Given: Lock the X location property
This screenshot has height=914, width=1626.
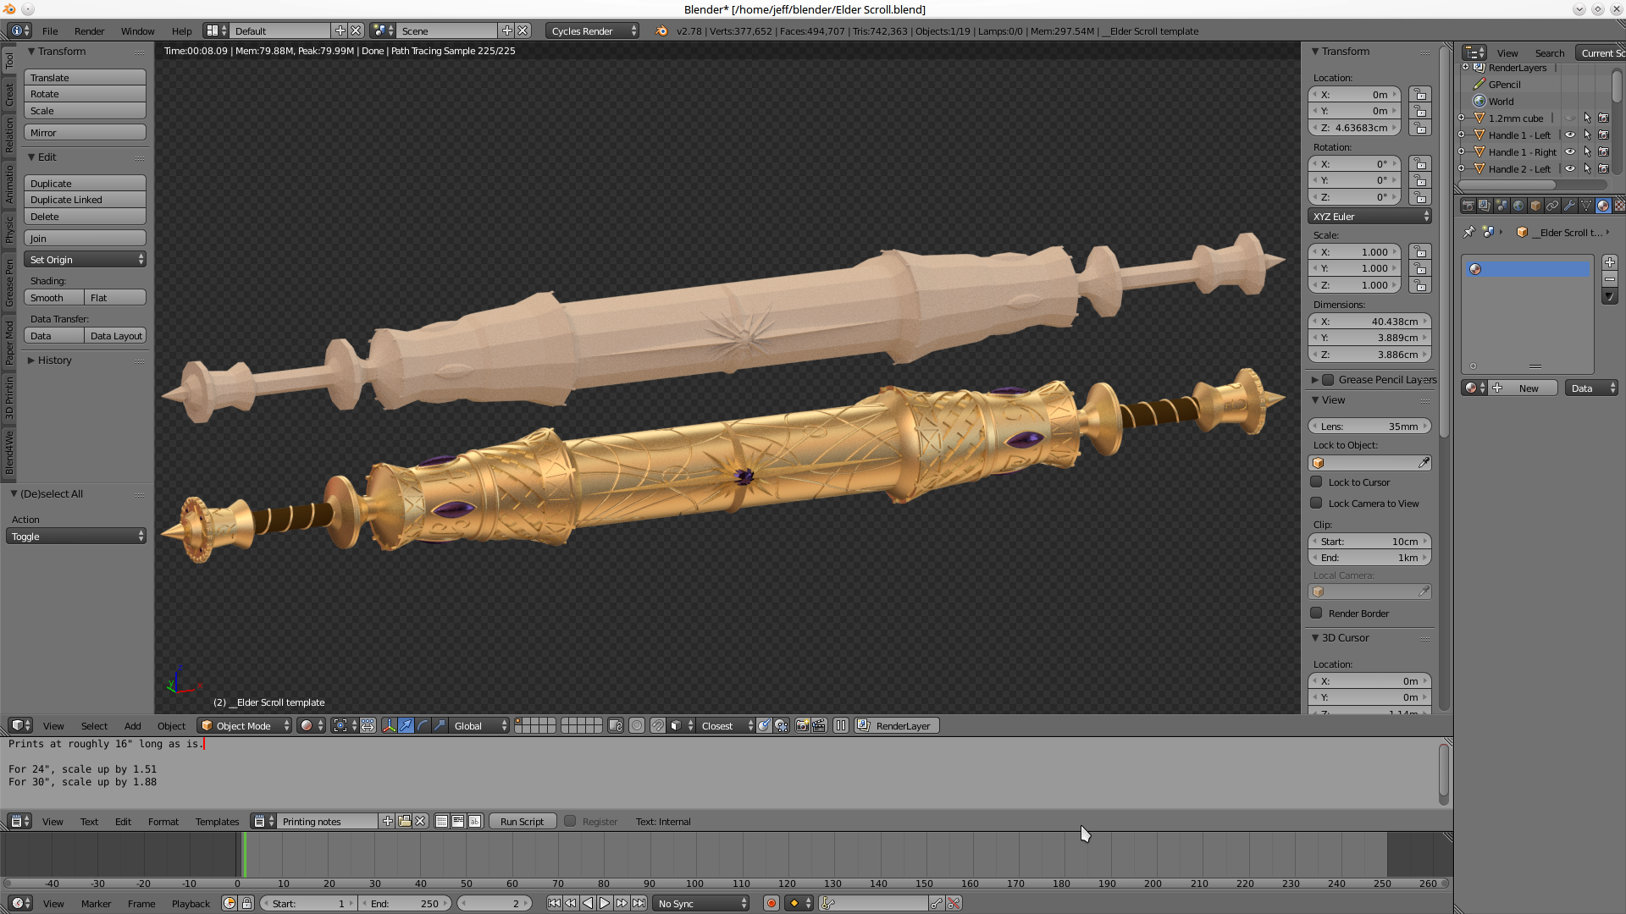Looking at the screenshot, I should 1419,94.
